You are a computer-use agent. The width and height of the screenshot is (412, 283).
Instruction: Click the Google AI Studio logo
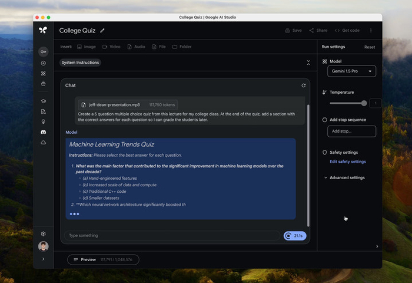click(x=43, y=30)
